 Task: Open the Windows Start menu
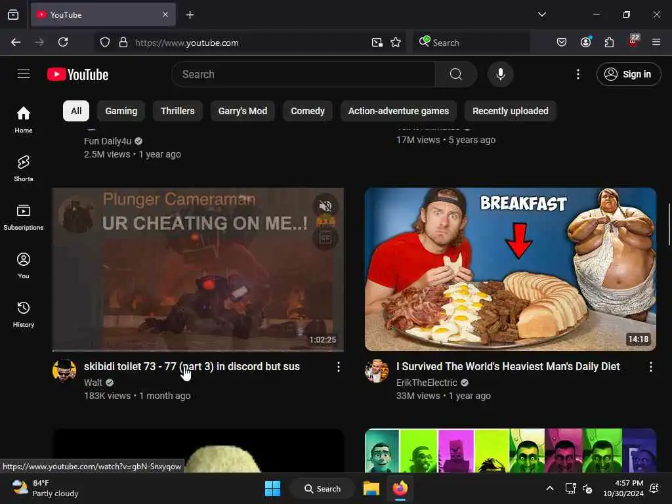pyautogui.click(x=272, y=488)
